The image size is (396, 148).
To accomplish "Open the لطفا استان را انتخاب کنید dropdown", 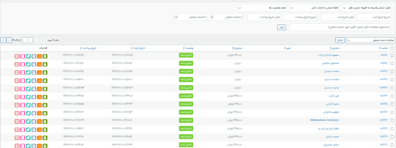I will pos(316,8).
